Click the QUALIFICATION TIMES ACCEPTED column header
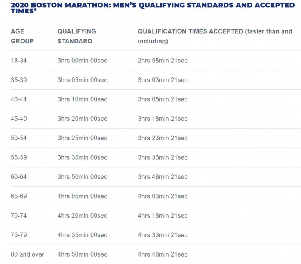This screenshot has height=264, width=301. [x=215, y=36]
